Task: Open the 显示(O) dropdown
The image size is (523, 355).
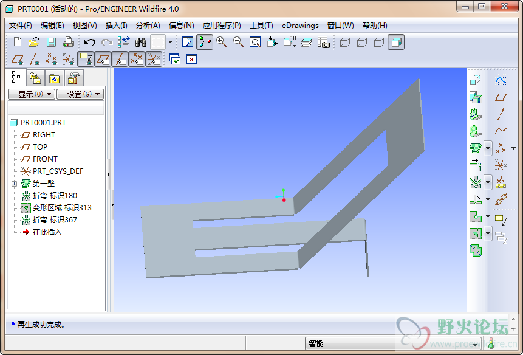Action: click(x=32, y=94)
